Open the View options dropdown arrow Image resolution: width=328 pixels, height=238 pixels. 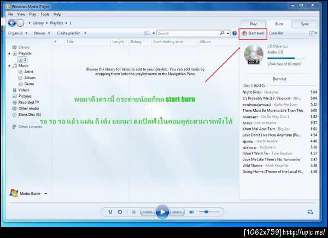pyautogui.click(x=154, y=33)
